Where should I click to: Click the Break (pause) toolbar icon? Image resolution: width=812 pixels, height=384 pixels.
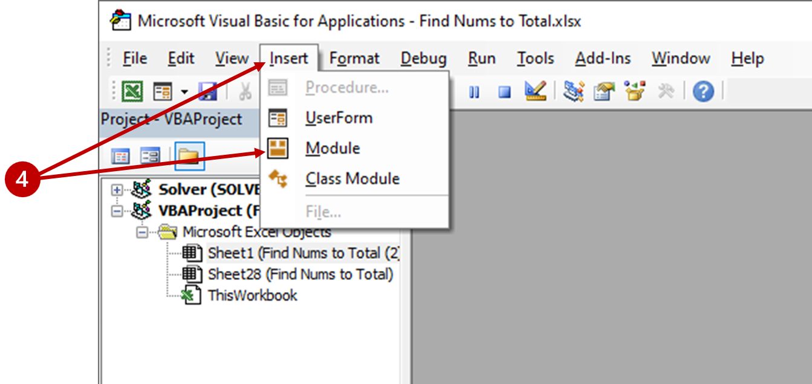[474, 92]
